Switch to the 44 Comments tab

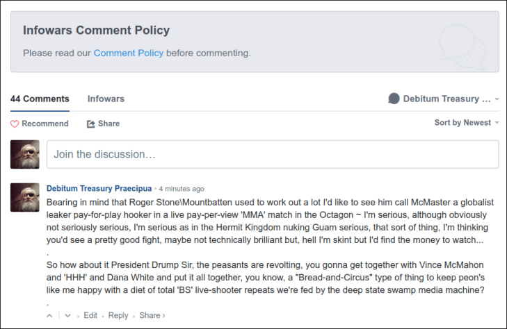pyautogui.click(x=40, y=99)
